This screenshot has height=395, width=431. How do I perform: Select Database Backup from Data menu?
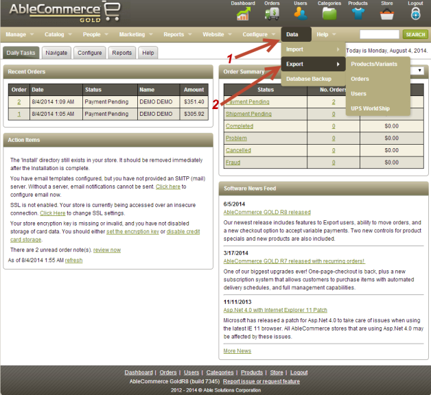pos(308,79)
